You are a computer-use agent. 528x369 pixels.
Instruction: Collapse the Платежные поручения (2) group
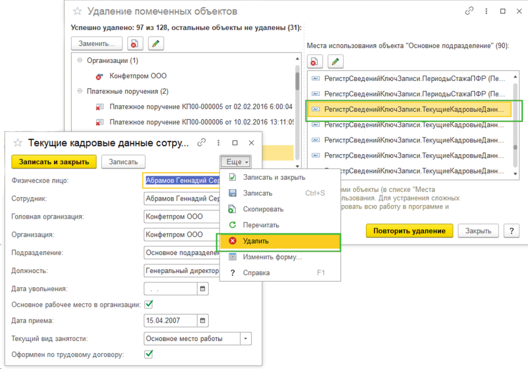click(80, 91)
